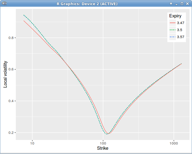Click the Expiry legend title
Screen dimensions: 192x154
pos(175,16)
